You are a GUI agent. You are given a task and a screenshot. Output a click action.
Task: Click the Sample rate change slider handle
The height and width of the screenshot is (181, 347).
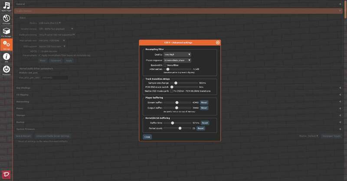tap(176, 82)
